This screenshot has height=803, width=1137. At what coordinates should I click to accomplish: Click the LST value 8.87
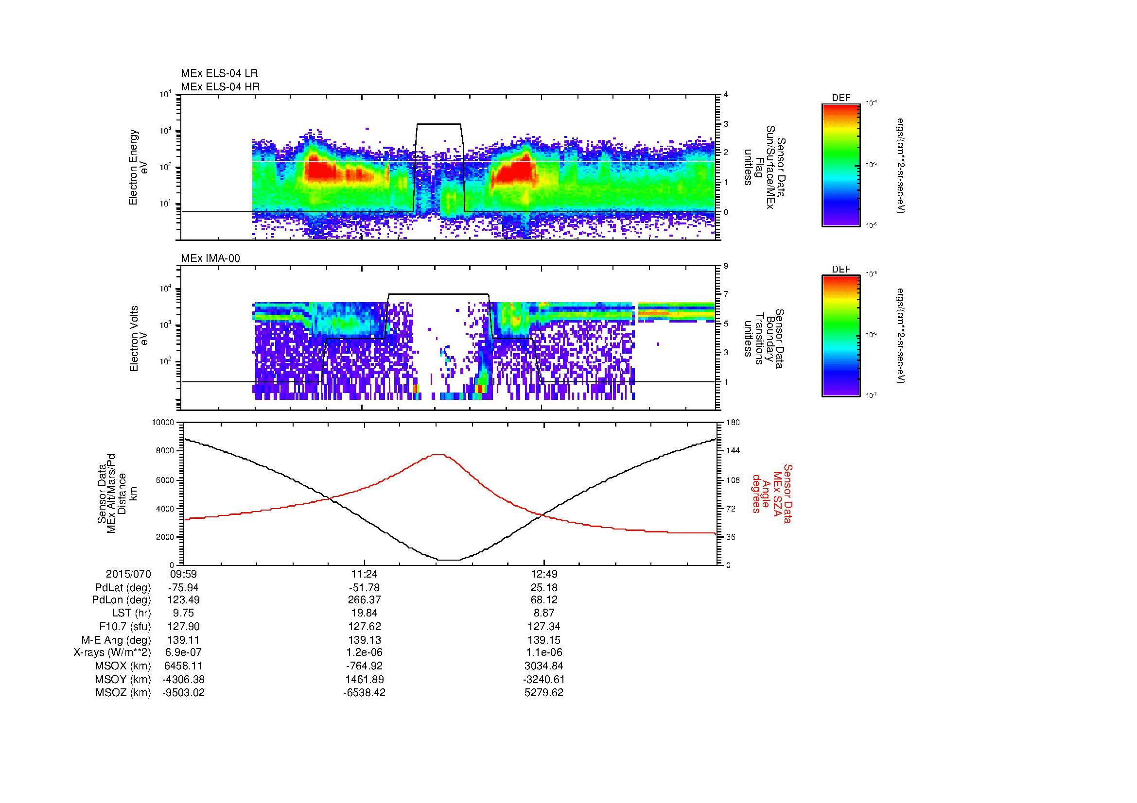pos(544,613)
